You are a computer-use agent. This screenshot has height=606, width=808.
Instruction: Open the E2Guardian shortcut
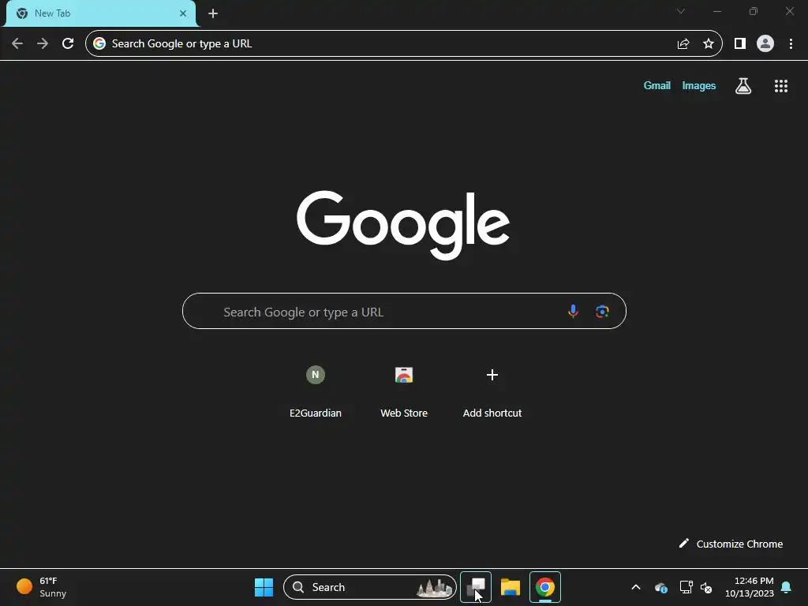316,390
